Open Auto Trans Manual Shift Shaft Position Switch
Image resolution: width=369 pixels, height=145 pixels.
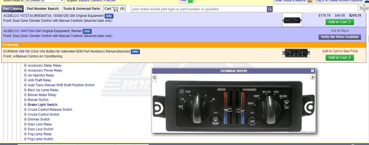pyautogui.click(x=61, y=85)
